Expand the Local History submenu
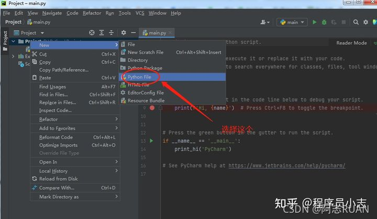 pyautogui.click(x=74, y=171)
